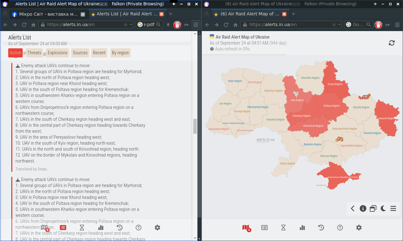This screenshot has height=241, width=403.
Task: Click Kyiv Region on the map
Action: click(297, 100)
